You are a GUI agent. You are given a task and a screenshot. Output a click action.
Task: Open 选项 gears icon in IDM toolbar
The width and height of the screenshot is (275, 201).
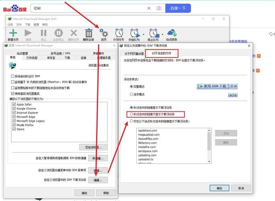click(104, 33)
